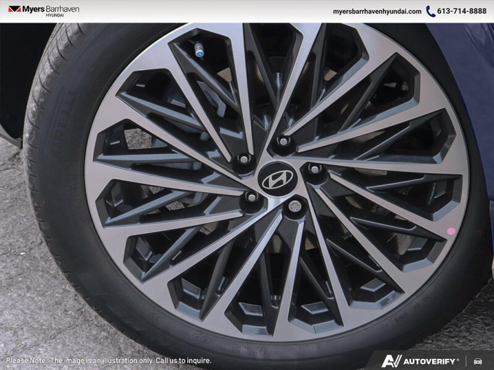Screen dimensions: 494x370
Task: Click the 'Please Note' illustration disclaimer text
Action: 109,360
